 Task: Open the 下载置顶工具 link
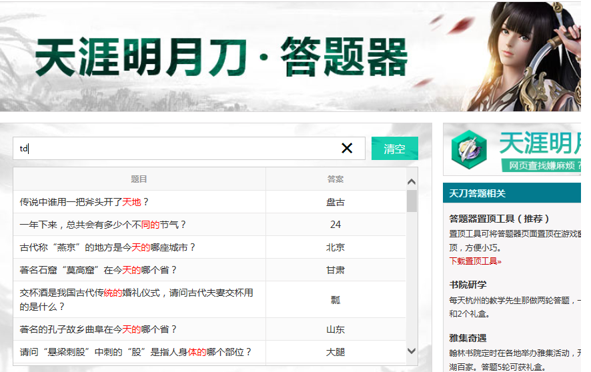click(476, 261)
